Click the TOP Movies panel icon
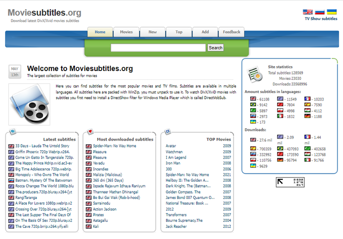343x239 pixels. coord(168,131)
